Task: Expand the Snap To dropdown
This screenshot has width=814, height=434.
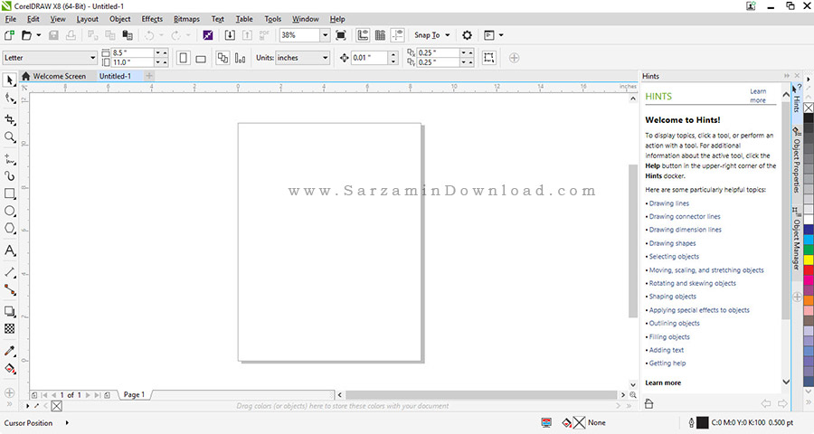Action: coord(447,35)
